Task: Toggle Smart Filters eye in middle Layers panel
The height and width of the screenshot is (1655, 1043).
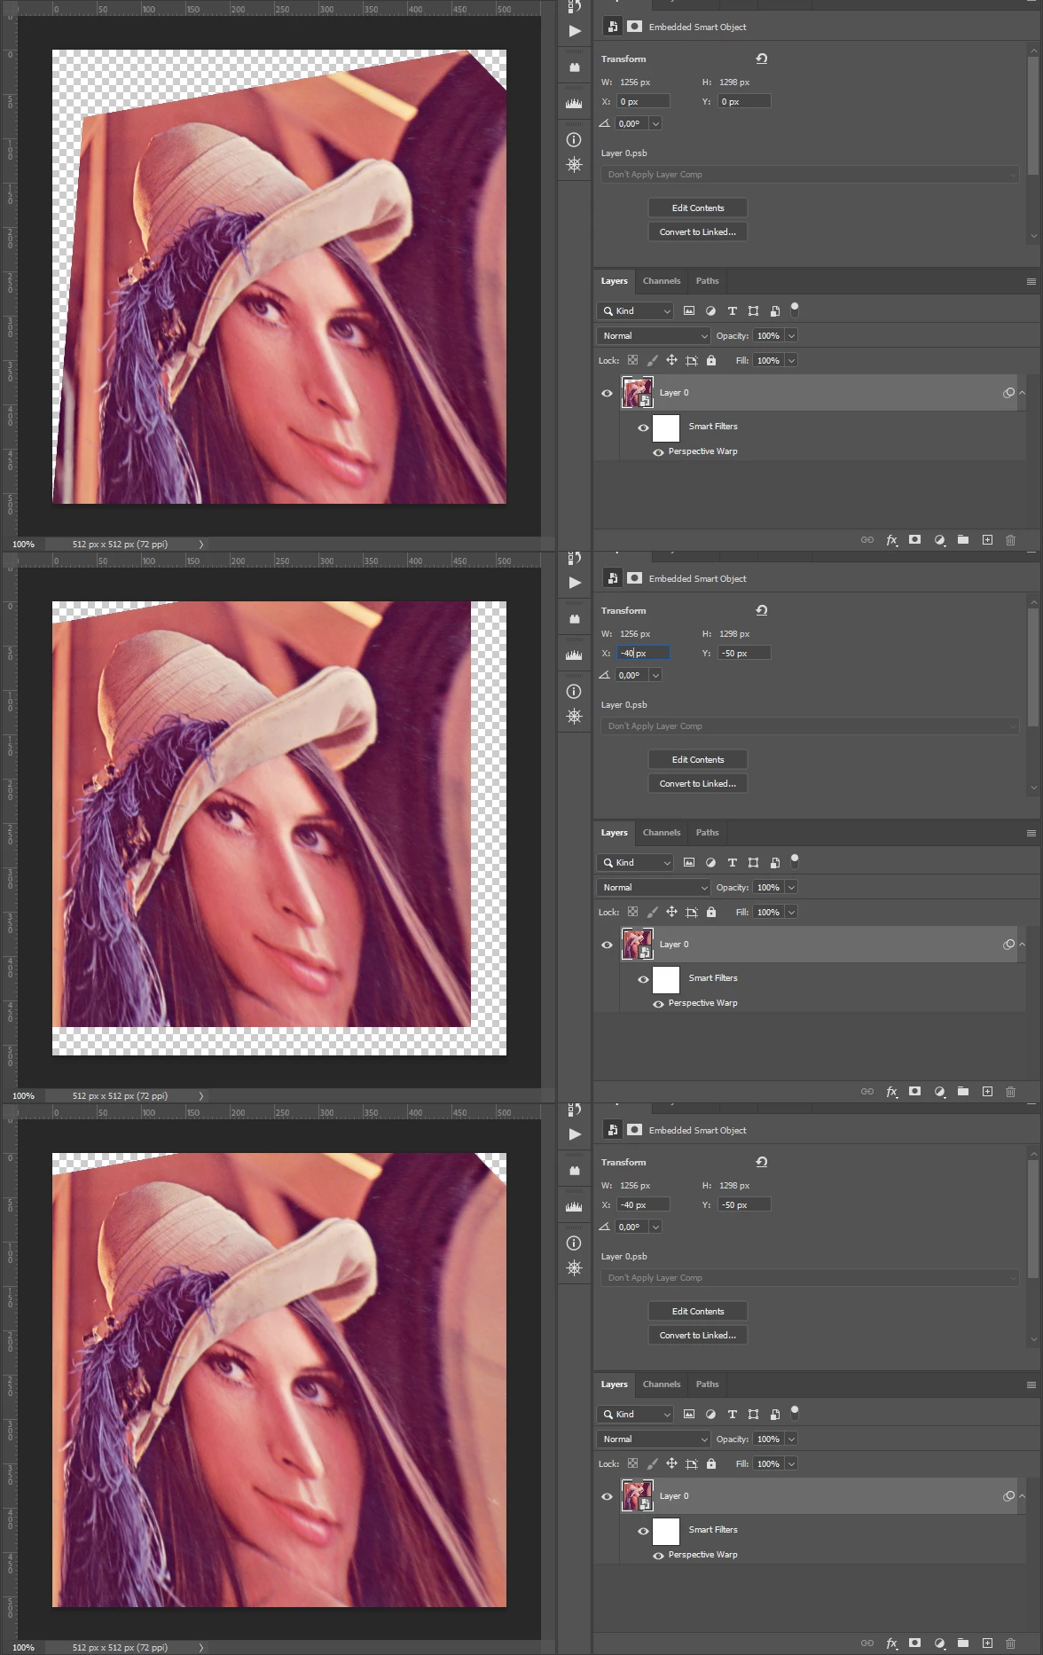Action: pyautogui.click(x=643, y=979)
